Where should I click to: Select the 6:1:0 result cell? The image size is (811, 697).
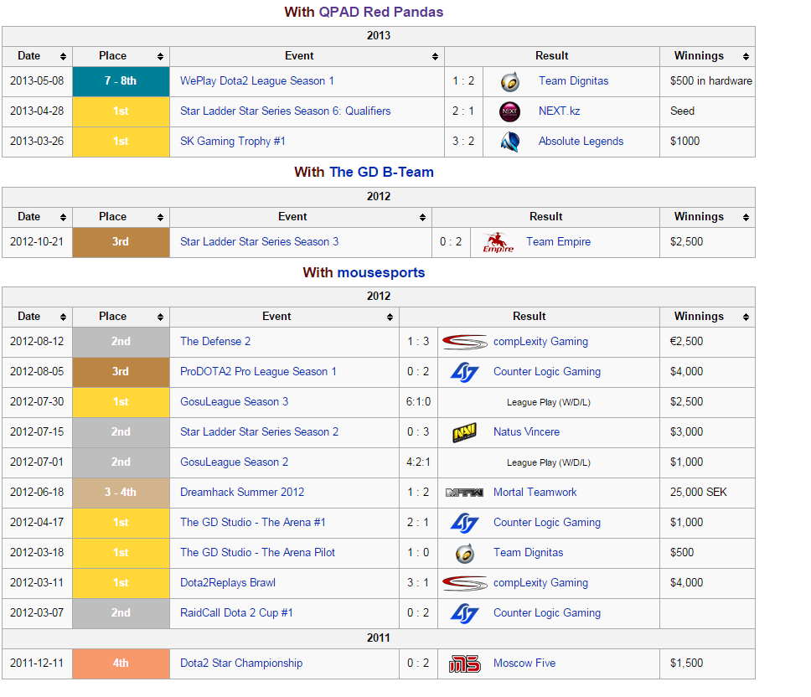coord(418,402)
